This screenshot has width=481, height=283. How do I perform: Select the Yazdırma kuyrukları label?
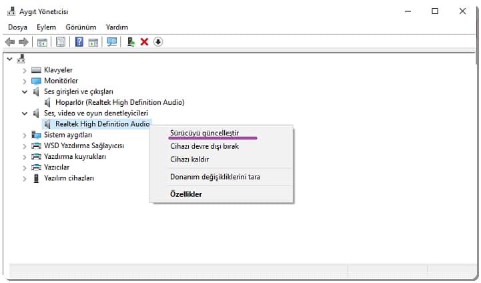coord(75,157)
